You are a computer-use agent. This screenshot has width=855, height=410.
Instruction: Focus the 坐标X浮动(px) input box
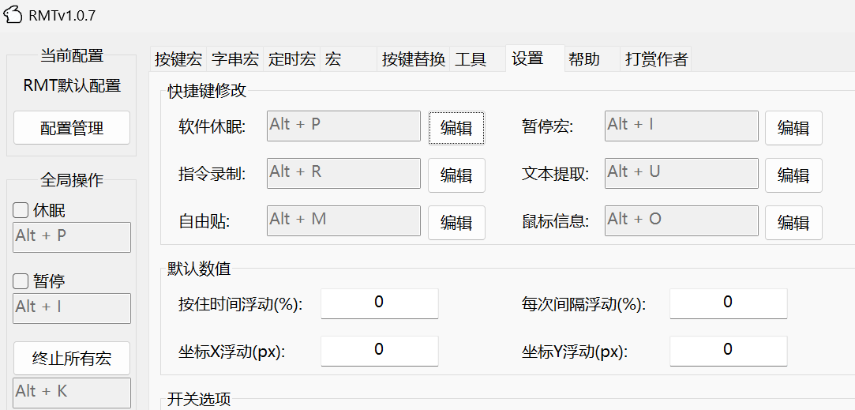[379, 351]
